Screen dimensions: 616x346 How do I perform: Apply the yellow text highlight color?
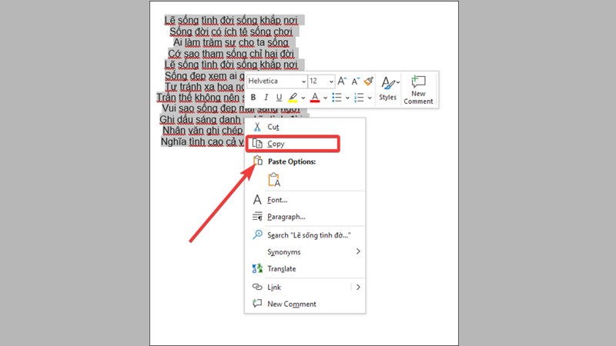pyautogui.click(x=293, y=97)
